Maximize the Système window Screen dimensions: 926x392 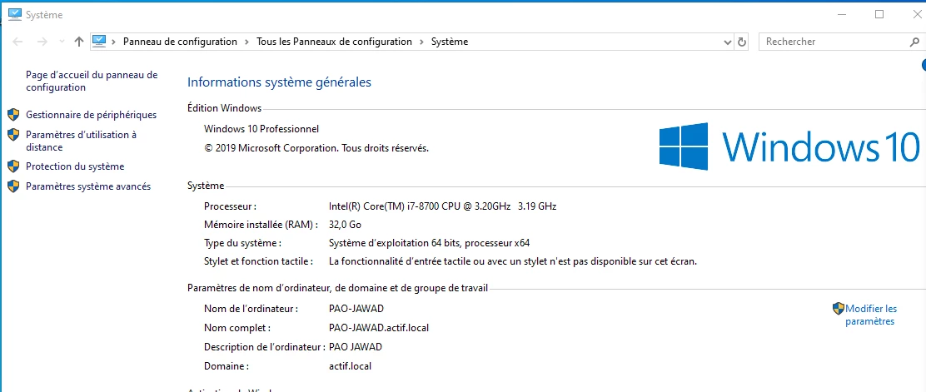pyautogui.click(x=879, y=14)
